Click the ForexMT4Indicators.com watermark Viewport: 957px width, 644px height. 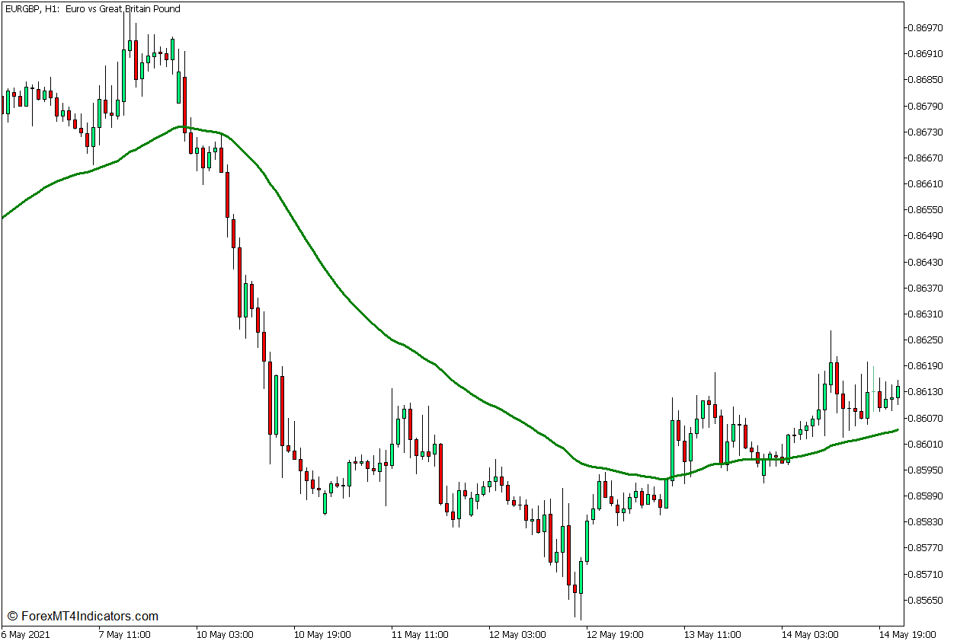pos(83,616)
